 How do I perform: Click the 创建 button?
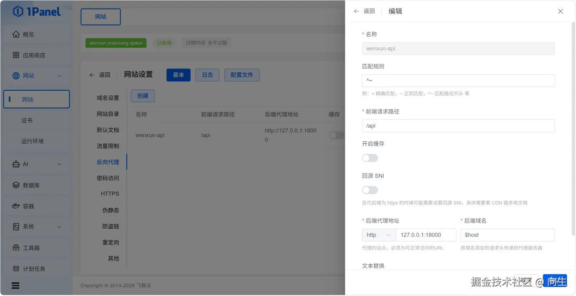[x=143, y=96]
